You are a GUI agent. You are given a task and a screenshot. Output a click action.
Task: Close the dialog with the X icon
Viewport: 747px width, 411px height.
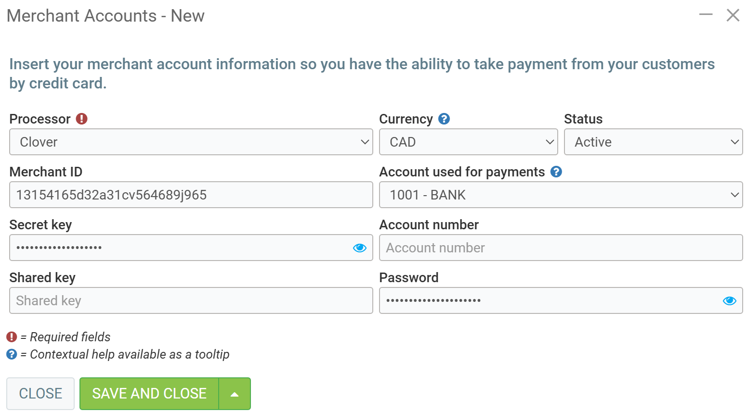733,15
